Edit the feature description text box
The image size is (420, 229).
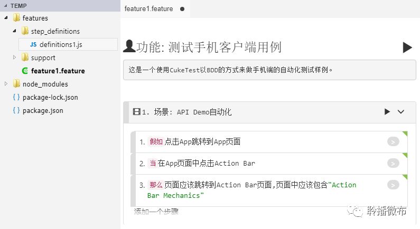pyautogui.click(x=269, y=70)
